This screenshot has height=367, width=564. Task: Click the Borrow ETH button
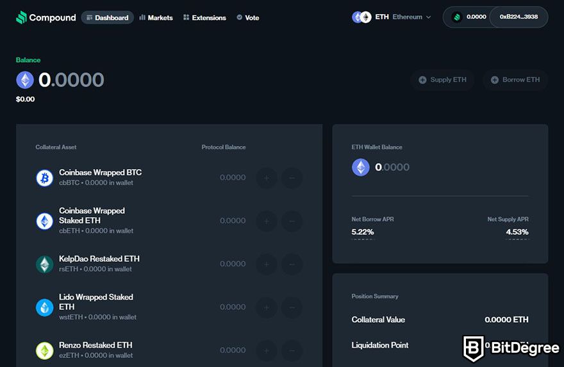pos(515,80)
